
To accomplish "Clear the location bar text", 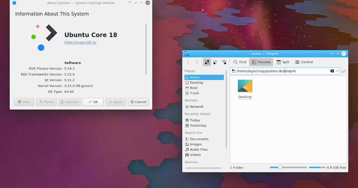I will click(x=332, y=71).
